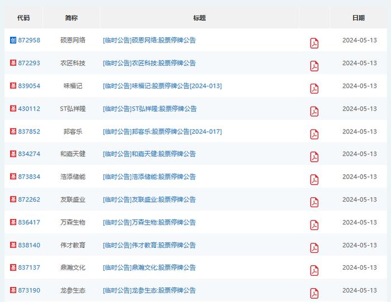The image size is (391, 302).
Task: Open the PDF for 味福记 announcement
Action: [x=314, y=89]
